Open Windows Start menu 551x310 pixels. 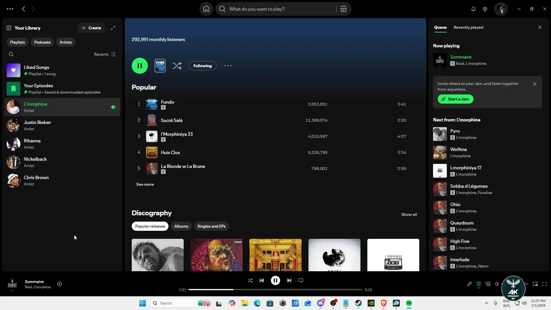pos(142,303)
